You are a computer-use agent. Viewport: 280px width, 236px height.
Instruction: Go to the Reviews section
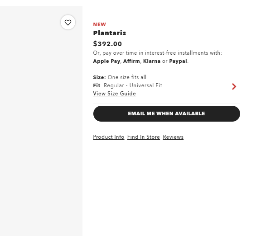[173, 137]
